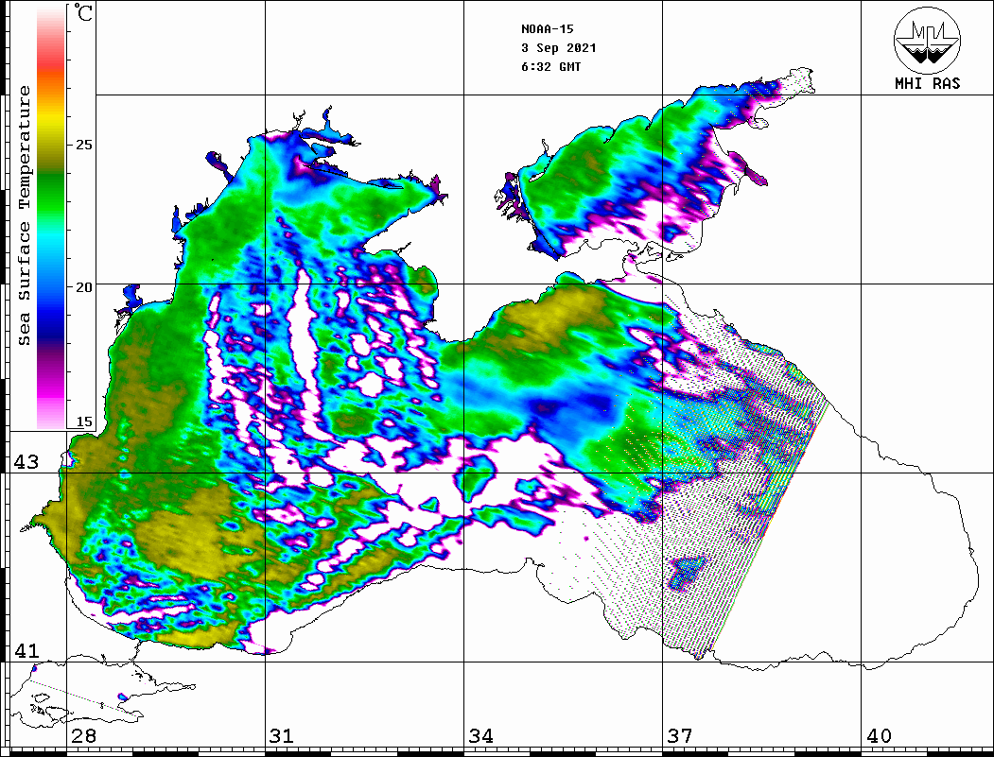Click the "MHI RAS" label text
994x757 pixels.
(x=928, y=83)
